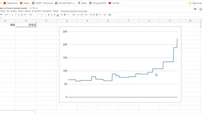
Task: Check the cloud save status icon
Action: click(37, 8)
